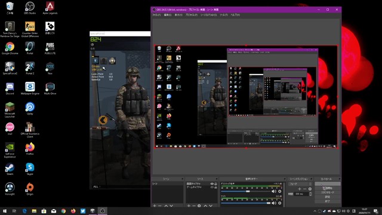
Task: Mute the microphone speaker icon
Action: coord(274,203)
